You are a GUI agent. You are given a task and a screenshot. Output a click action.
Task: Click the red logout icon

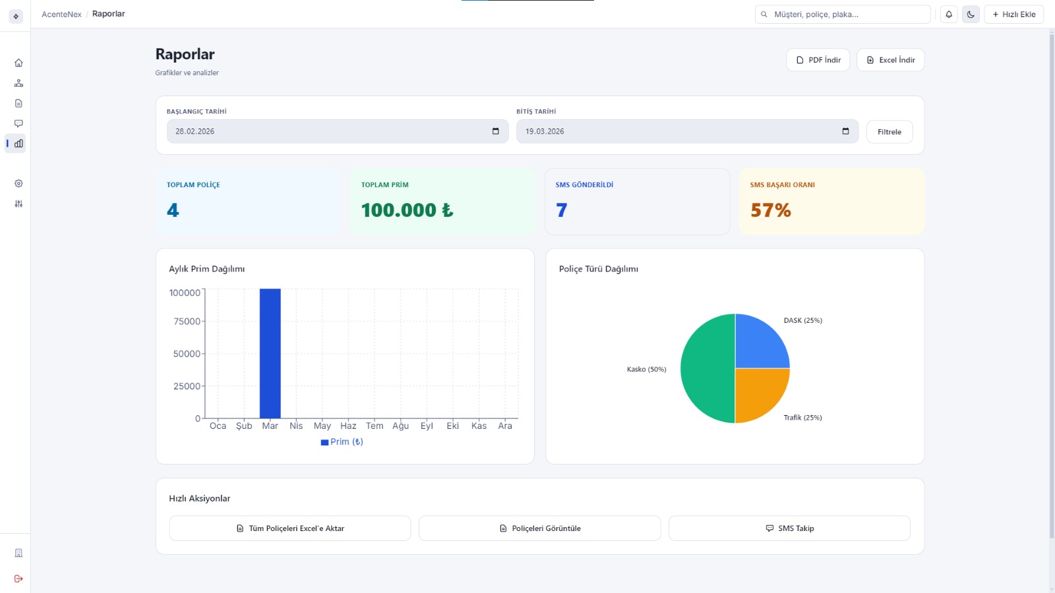pyautogui.click(x=18, y=579)
